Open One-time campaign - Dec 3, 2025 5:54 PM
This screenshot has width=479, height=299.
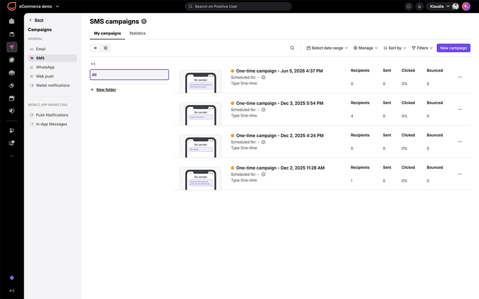point(280,103)
